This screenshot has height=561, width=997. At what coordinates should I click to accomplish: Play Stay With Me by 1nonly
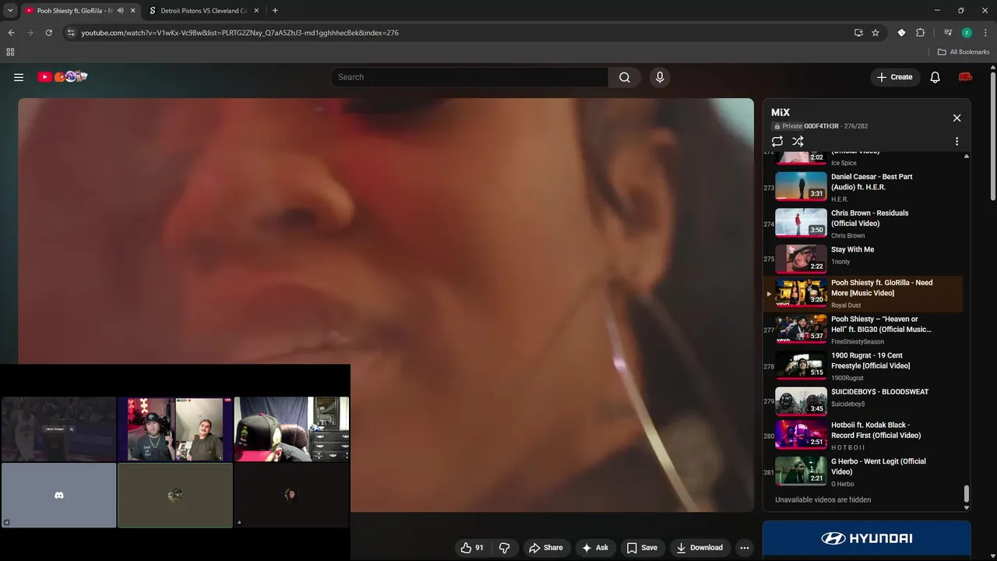click(x=863, y=259)
